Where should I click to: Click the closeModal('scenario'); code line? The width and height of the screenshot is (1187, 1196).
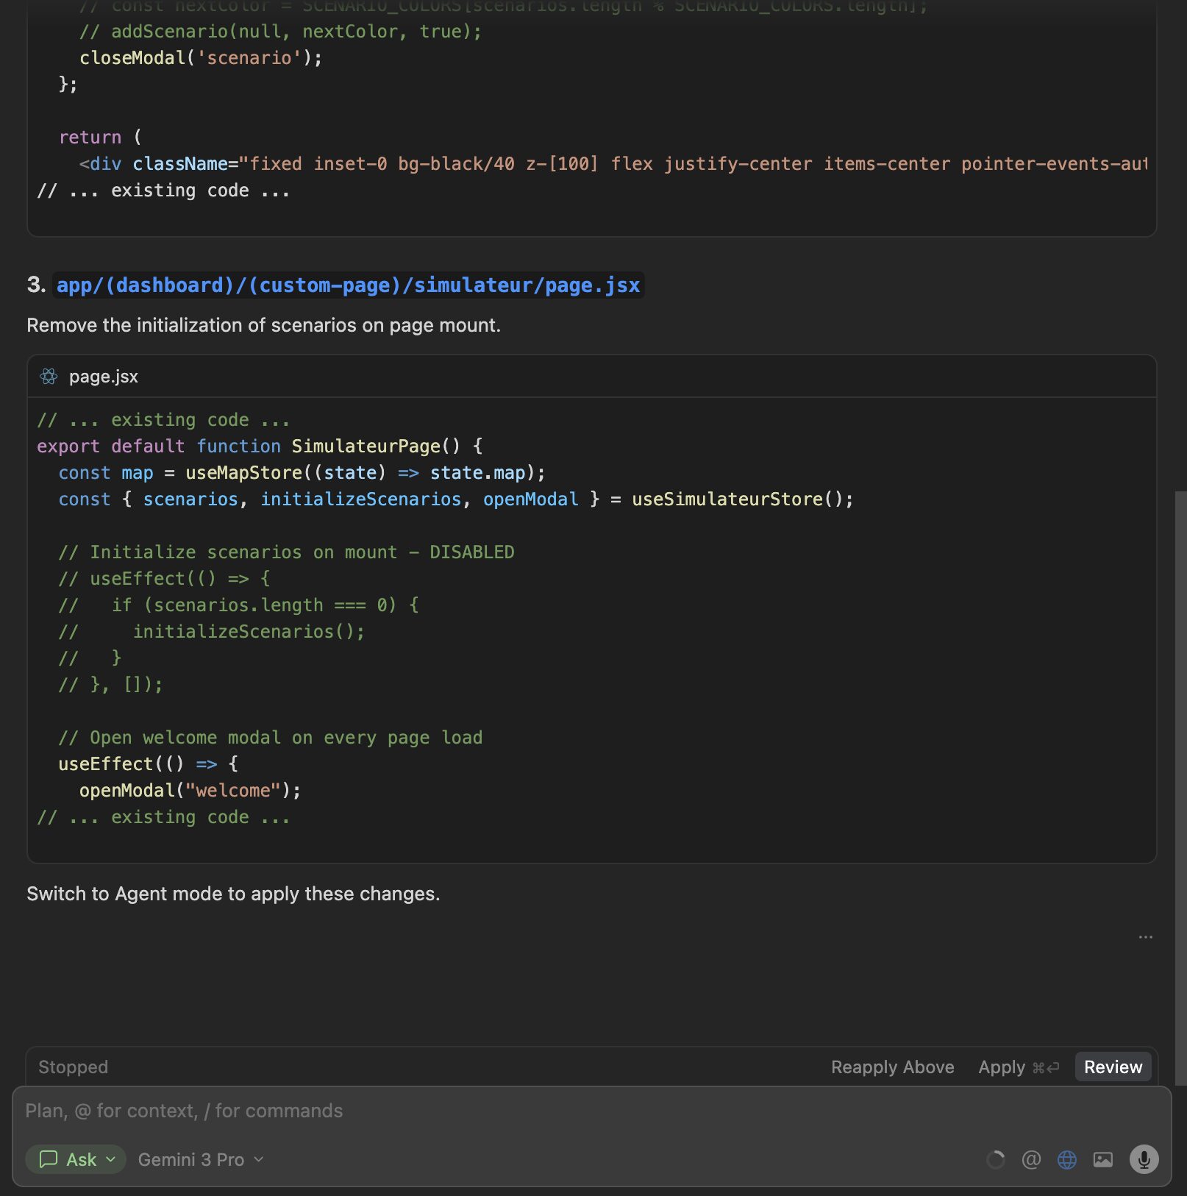pos(200,57)
